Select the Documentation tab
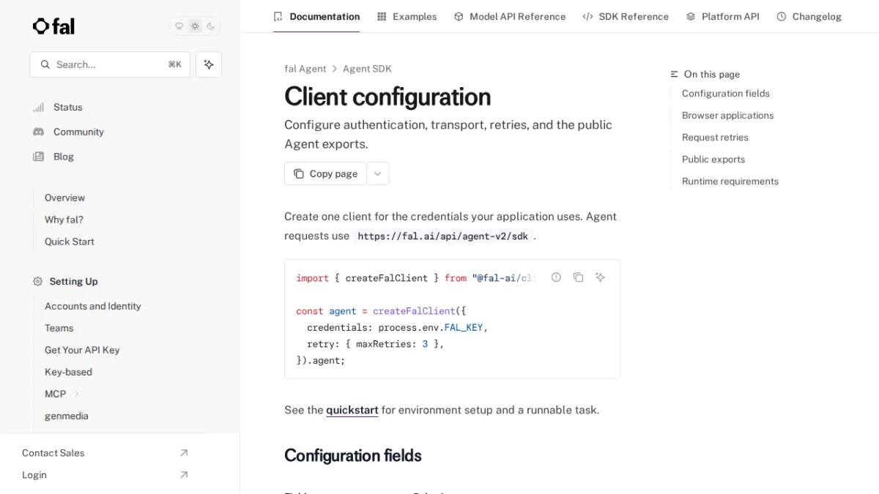879x494 pixels. [316, 16]
